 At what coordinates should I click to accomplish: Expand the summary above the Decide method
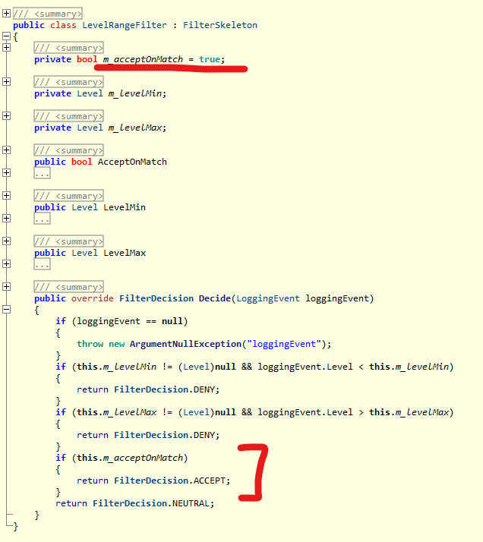[x=7, y=287]
